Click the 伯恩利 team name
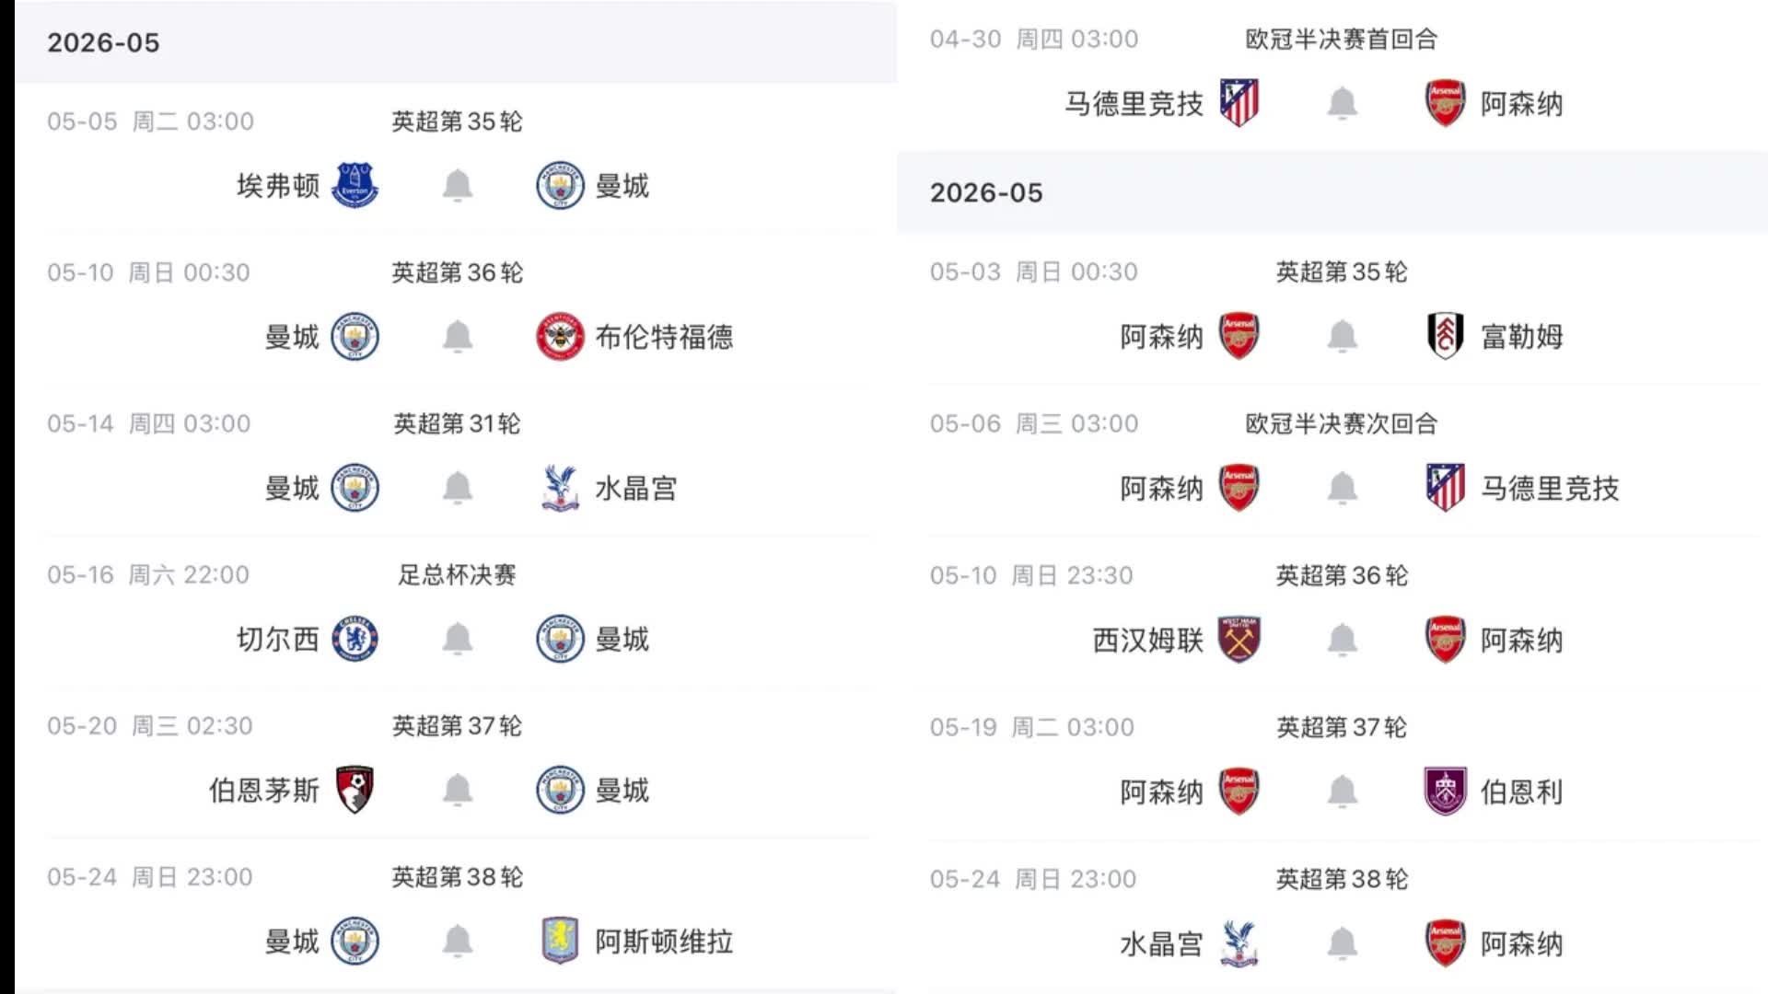Image resolution: width=1768 pixels, height=994 pixels. (x=1521, y=792)
